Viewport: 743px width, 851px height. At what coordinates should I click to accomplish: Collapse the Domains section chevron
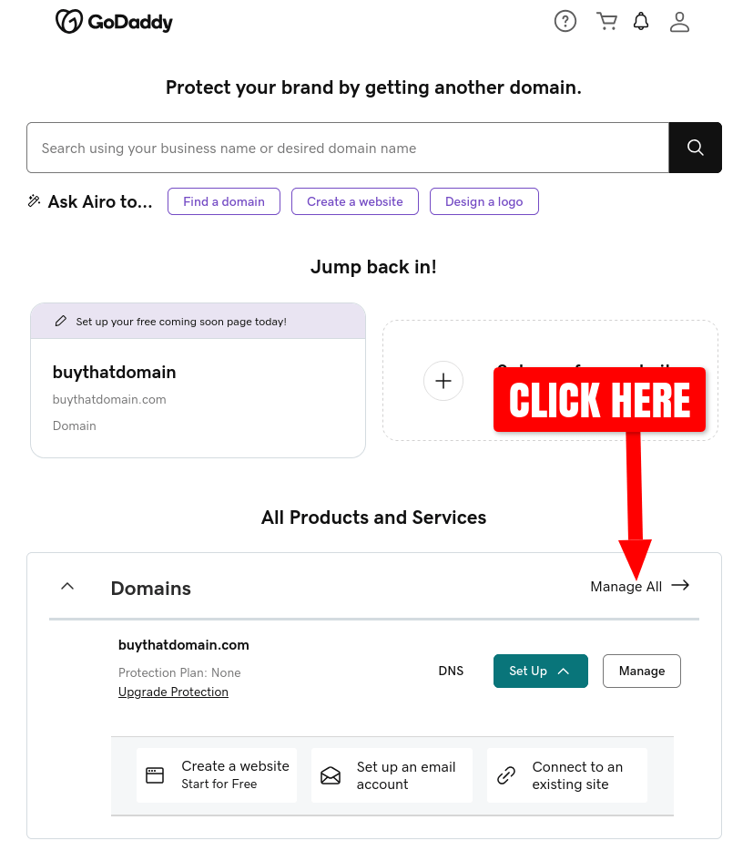[66, 586]
